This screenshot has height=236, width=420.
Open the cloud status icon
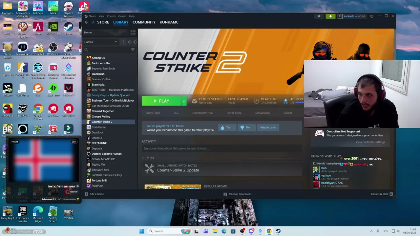[194, 101]
